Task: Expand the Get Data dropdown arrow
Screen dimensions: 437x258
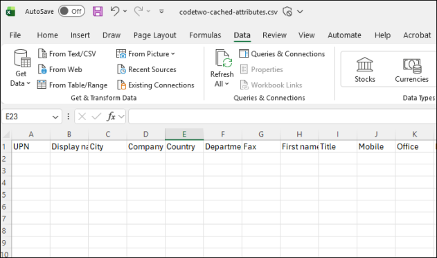Action: point(28,83)
